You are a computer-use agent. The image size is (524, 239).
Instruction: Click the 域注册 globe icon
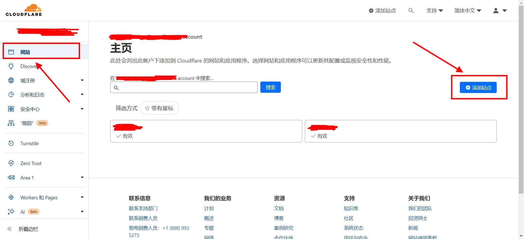coord(11,80)
